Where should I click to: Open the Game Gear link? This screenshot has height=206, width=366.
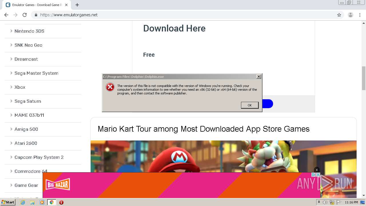tap(26, 185)
